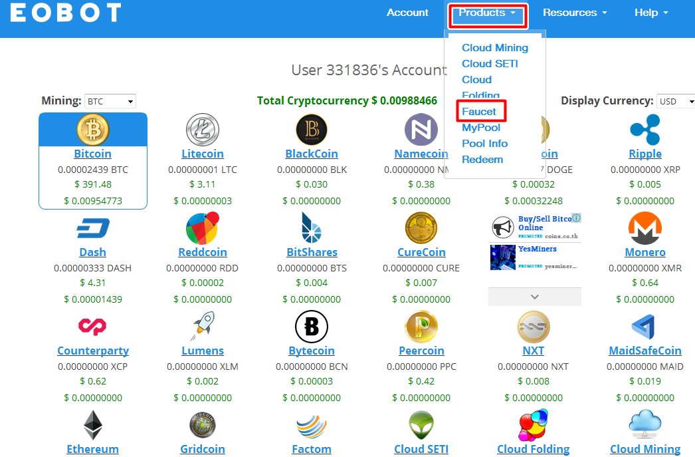Open the Display Currency dropdown
This screenshot has width=695, height=457.
[675, 102]
